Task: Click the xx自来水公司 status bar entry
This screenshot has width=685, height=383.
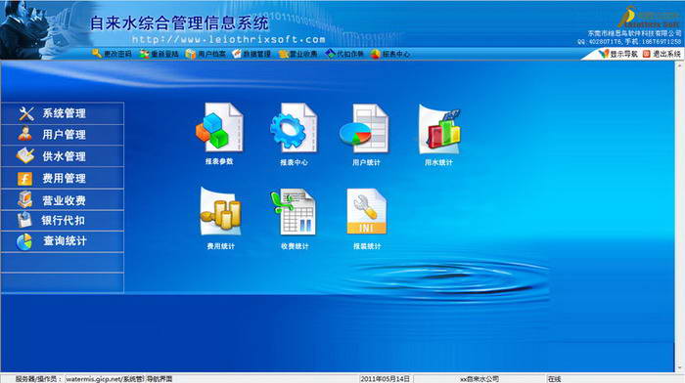Action: point(479,379)
